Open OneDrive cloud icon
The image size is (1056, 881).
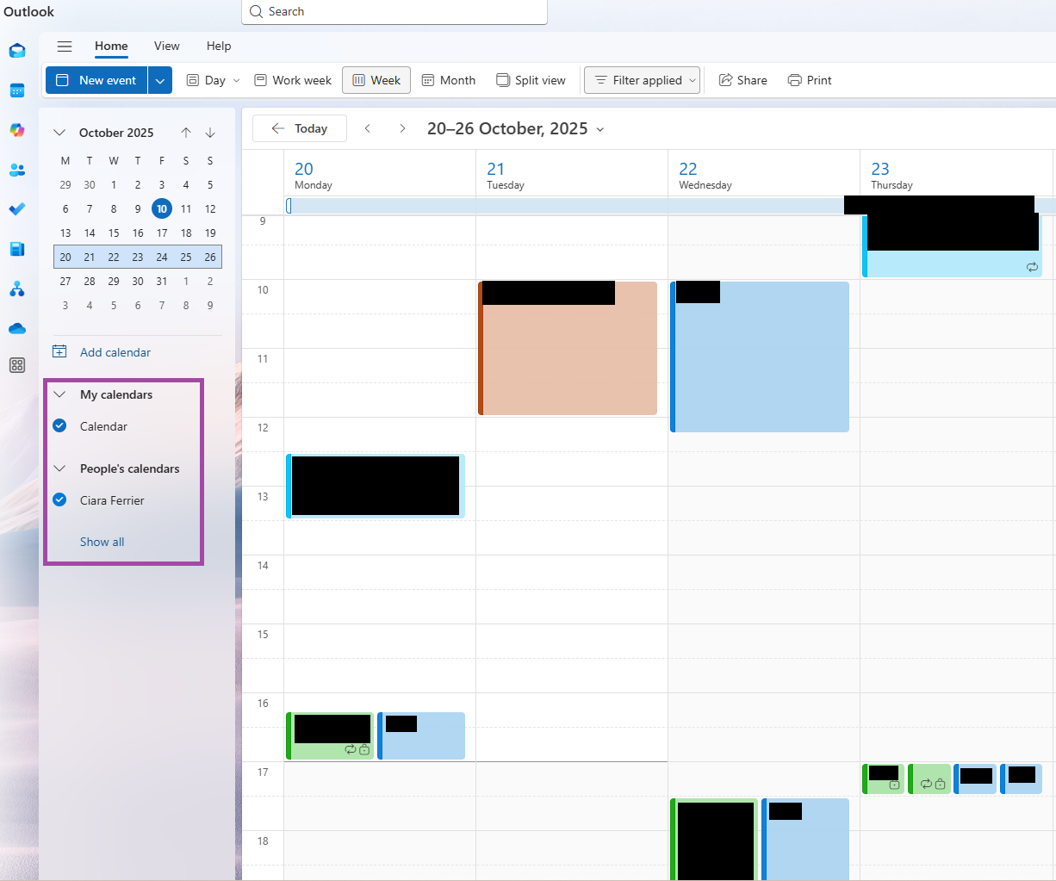click(x=17, y=328)
